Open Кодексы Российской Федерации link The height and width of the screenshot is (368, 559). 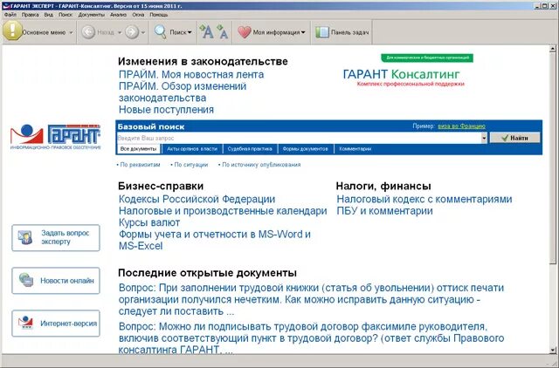pyautogui.click(x=197, y=200)
